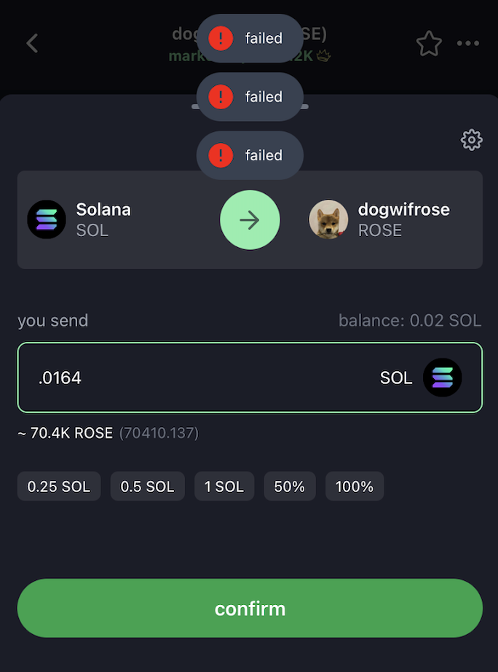Tap the balance: 0.02 SOL text
498x672 pixels.
coord(409,321)
